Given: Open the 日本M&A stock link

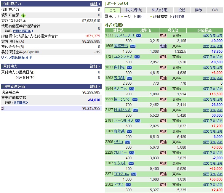Looking at the screenshot, I should pyautogui.click(x=122, y=110).
